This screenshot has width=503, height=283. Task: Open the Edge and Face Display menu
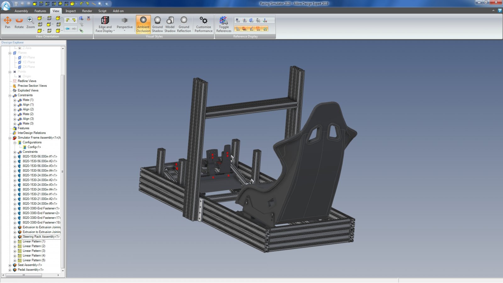point(105,24)
